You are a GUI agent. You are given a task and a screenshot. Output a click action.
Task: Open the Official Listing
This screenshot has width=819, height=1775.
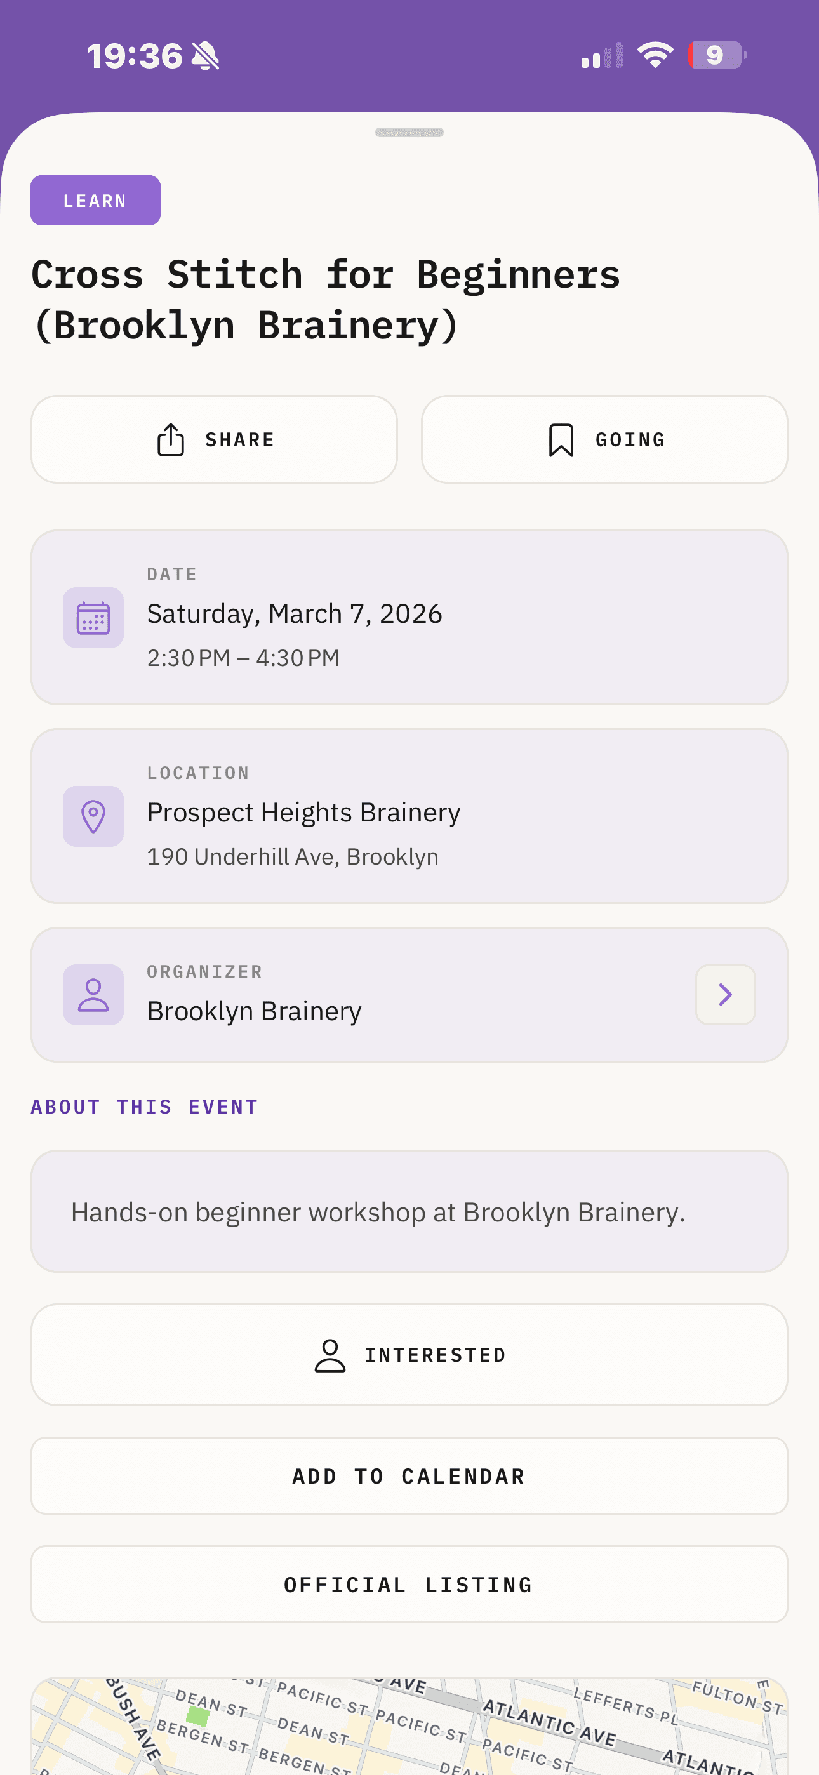[x=409, y=1584]
